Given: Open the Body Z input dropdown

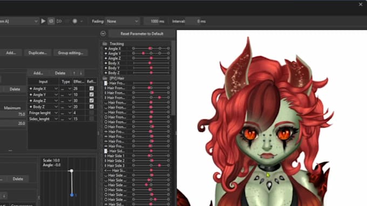Looking at the screenshot, I should click(x=56, y=107).
